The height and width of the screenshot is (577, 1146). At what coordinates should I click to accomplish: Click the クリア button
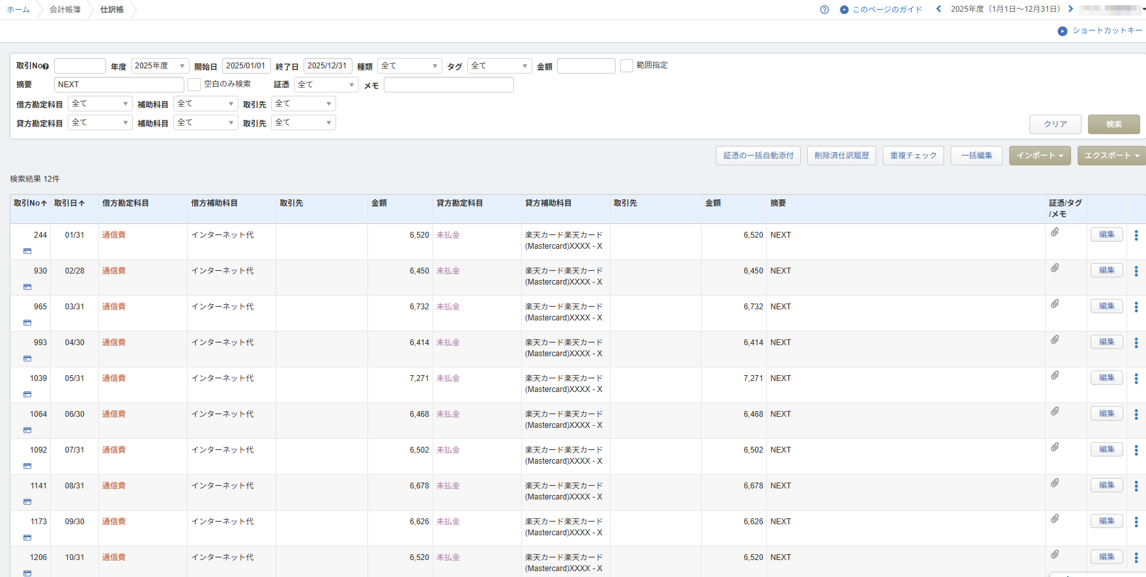pyautogui.click(x=1055, y=124)
